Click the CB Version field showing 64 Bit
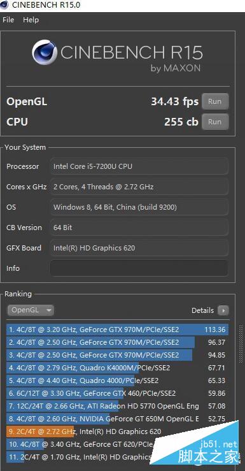 139,228
